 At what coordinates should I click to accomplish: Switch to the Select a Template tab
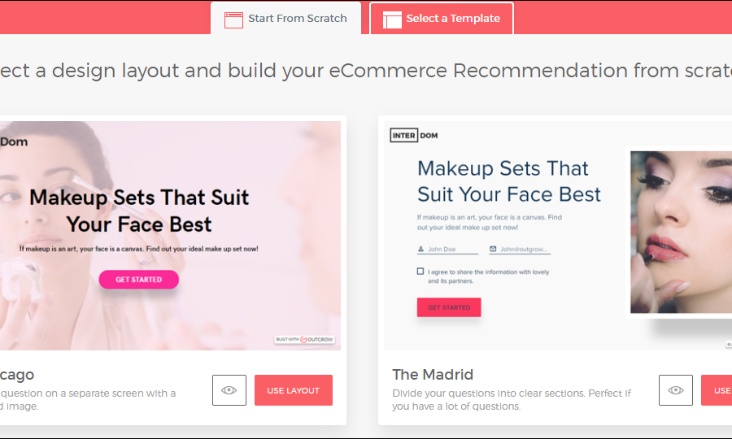pos(441,18)
